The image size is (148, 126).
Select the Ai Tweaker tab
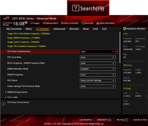(43, 29)
